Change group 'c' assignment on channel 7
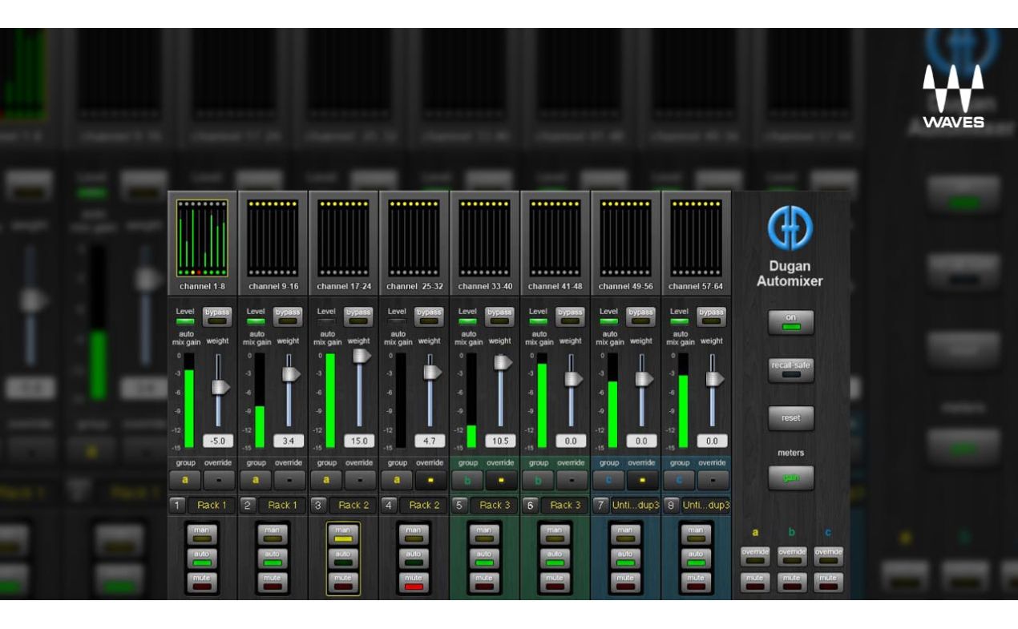 [x=608, y=480]
